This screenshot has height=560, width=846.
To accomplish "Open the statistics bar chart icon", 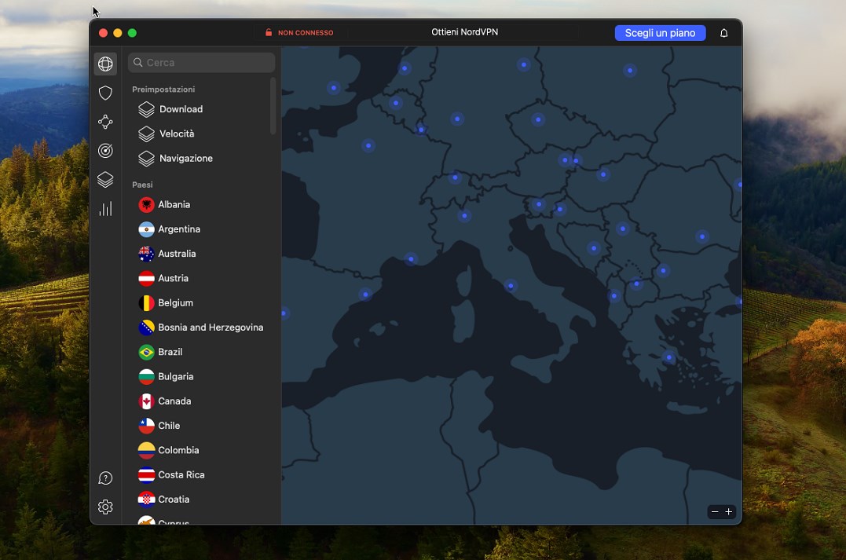I will [105, 209].
